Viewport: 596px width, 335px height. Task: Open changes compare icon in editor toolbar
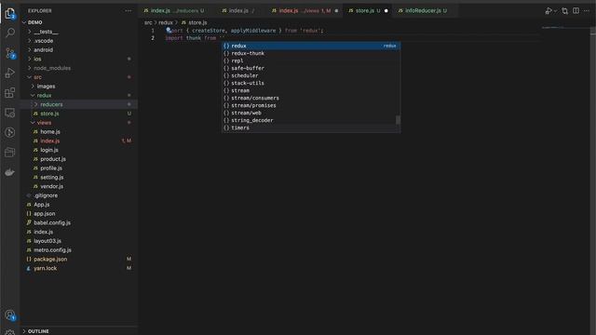(x=565, y=10)
